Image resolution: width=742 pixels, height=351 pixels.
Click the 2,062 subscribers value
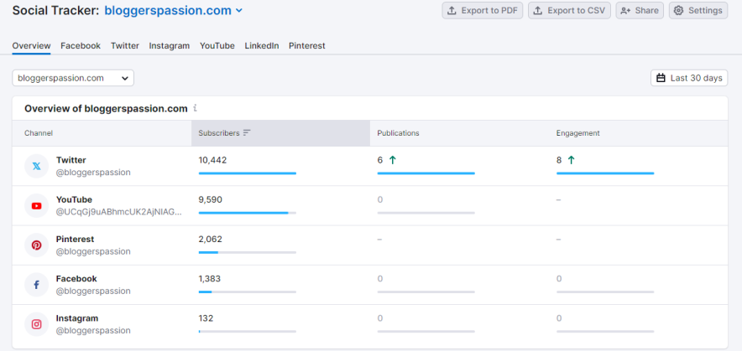(210, 239)
